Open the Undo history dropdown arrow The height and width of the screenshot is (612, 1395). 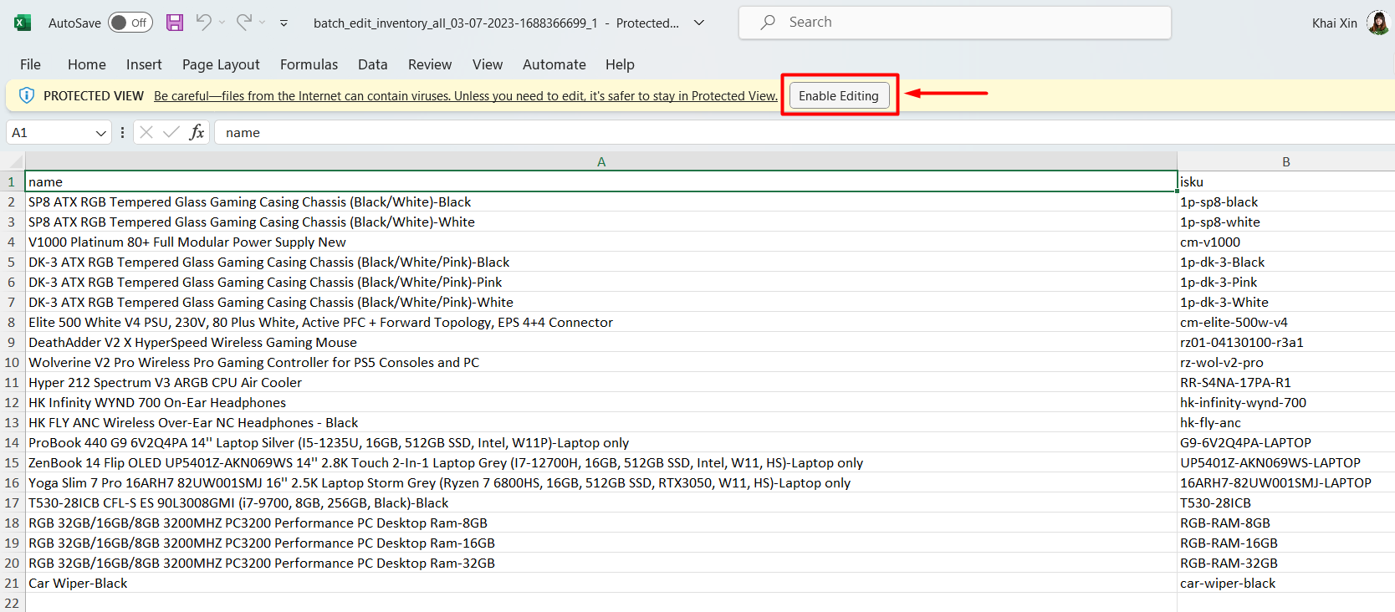pyautogui.click(x=222, y=23)
